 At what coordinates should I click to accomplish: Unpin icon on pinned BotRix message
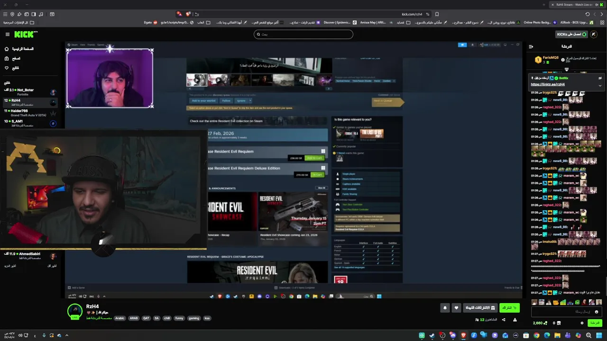coord(600,78)
